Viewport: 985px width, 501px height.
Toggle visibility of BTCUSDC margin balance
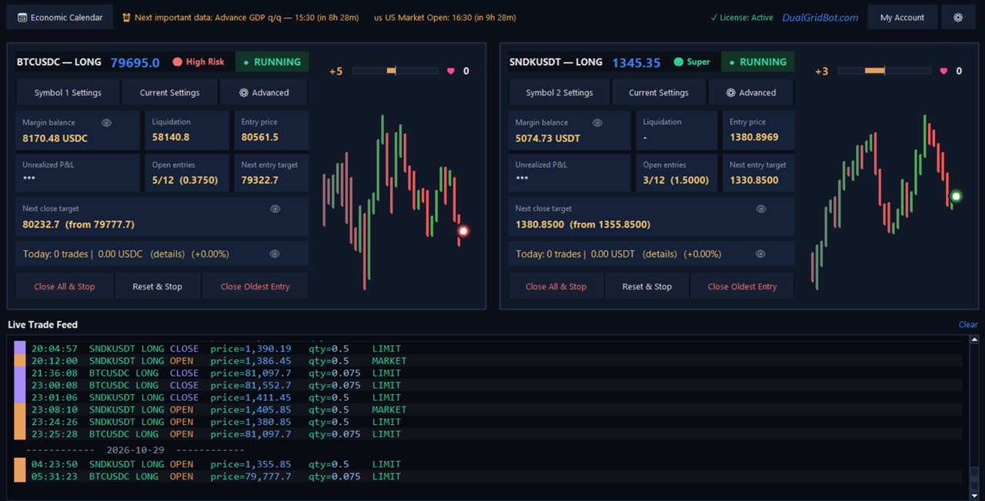[x=107, y=122]
